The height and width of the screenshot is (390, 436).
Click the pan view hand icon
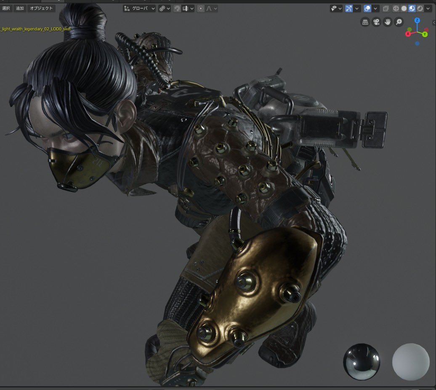tap(388, 22)
